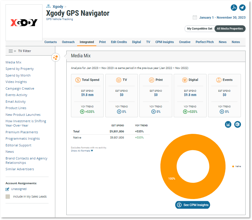Send profile via paper plane icon
The width and height of the screenshot is (252, 220).
[242, 8]
